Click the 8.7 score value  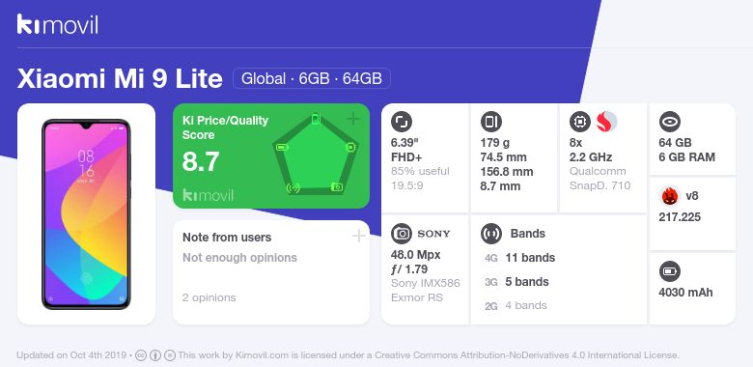[x=201, y=161]
